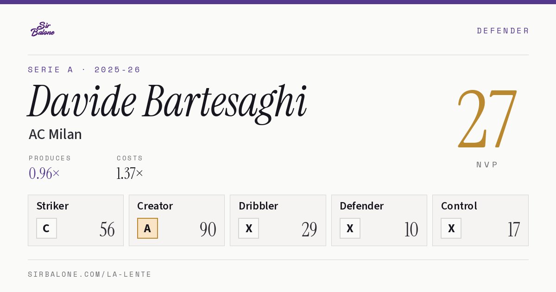Open the SIRBALONE.COM/LA-LENTE link
This screenshot has width=556, height=292.
90,274
